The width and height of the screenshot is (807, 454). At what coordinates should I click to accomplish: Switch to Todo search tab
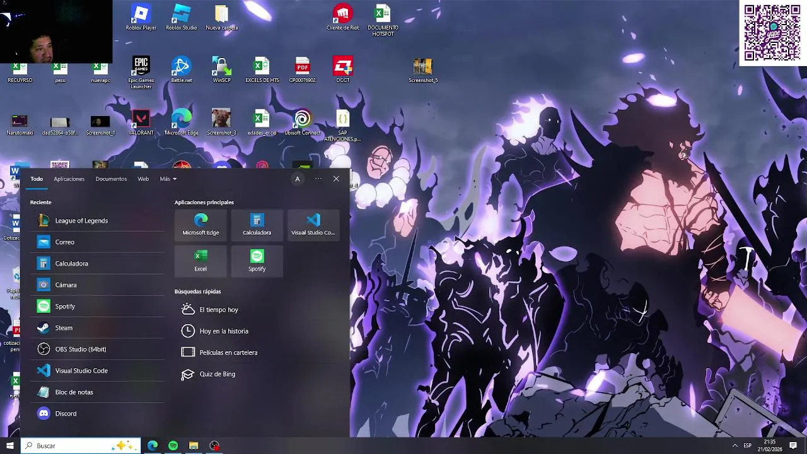pyautogui.click(x=37, y=179)
